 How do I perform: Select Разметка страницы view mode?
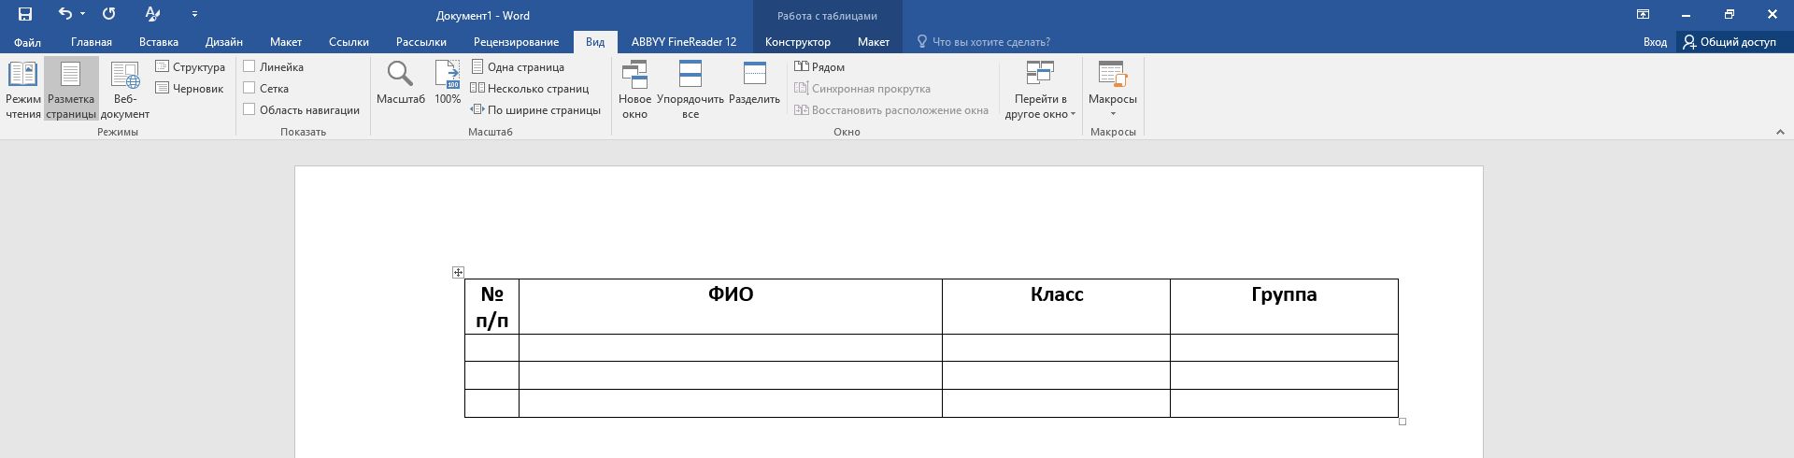[71, 91]
